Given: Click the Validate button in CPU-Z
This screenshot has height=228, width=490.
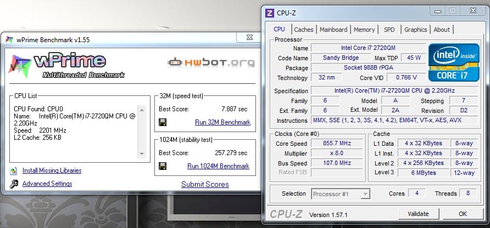Looking at the screenshot, I should pos(418,214).
